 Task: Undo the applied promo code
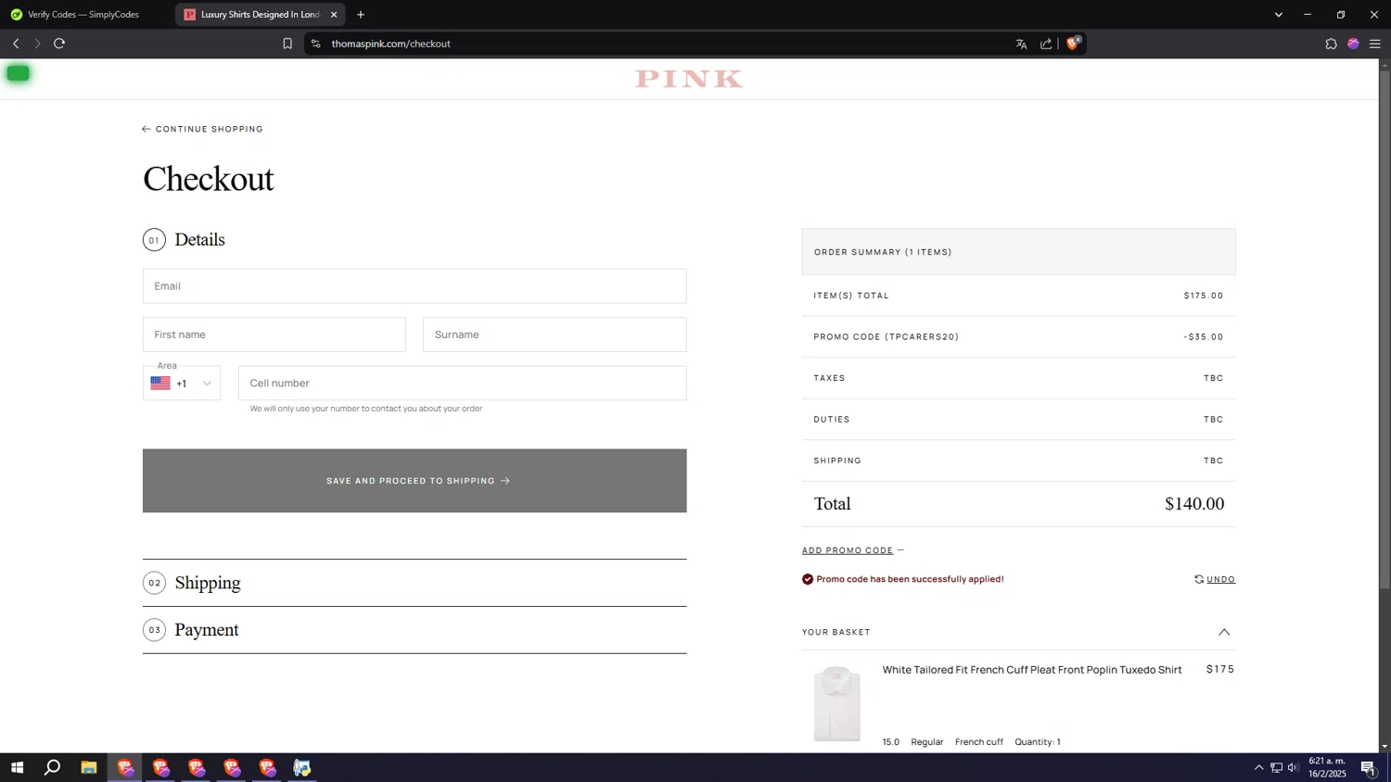point(1215,579)
